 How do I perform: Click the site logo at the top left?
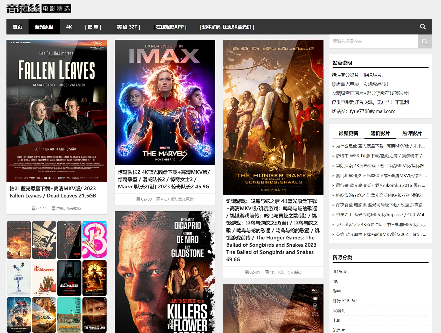(39, 9)
